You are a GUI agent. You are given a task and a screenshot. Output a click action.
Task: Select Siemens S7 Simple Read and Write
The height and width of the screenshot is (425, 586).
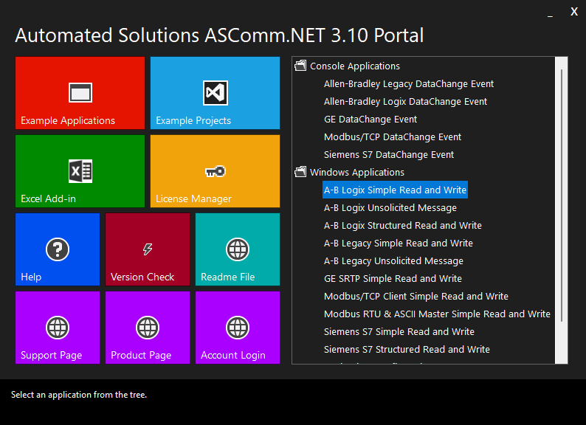399,331
